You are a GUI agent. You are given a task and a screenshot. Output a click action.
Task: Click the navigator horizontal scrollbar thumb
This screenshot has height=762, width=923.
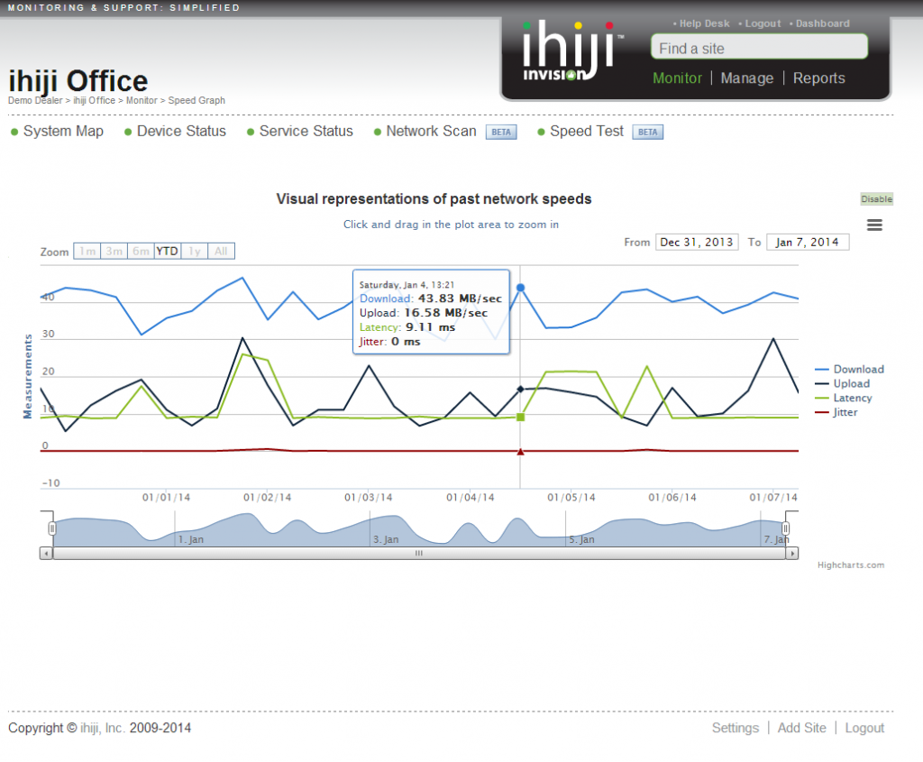click(419, 554)
